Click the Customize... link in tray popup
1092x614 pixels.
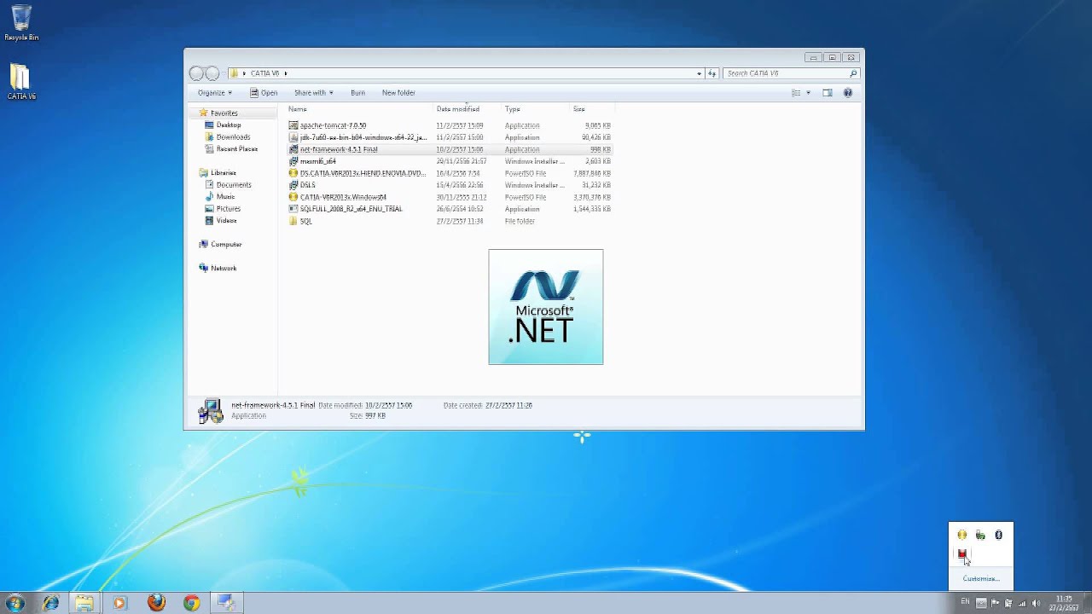pos(981,579)
